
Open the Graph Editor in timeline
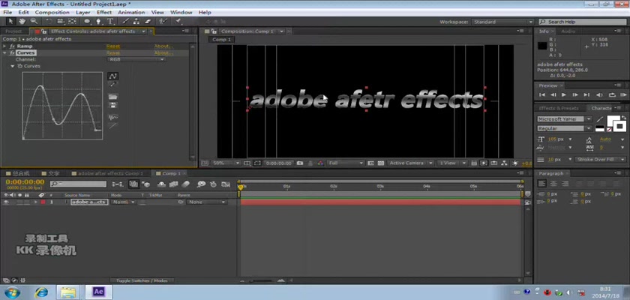(226, 184)
